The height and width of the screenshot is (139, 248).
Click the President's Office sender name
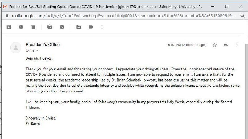(x=42, y=44)
